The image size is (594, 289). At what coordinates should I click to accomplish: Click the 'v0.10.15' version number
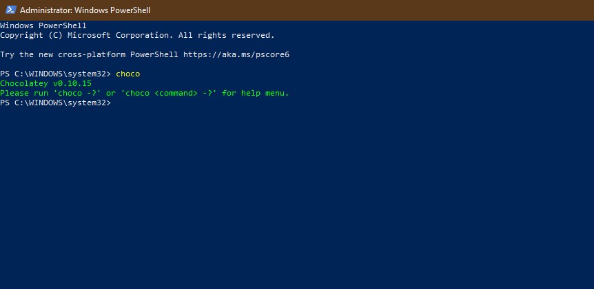click(x=72, y=83)
